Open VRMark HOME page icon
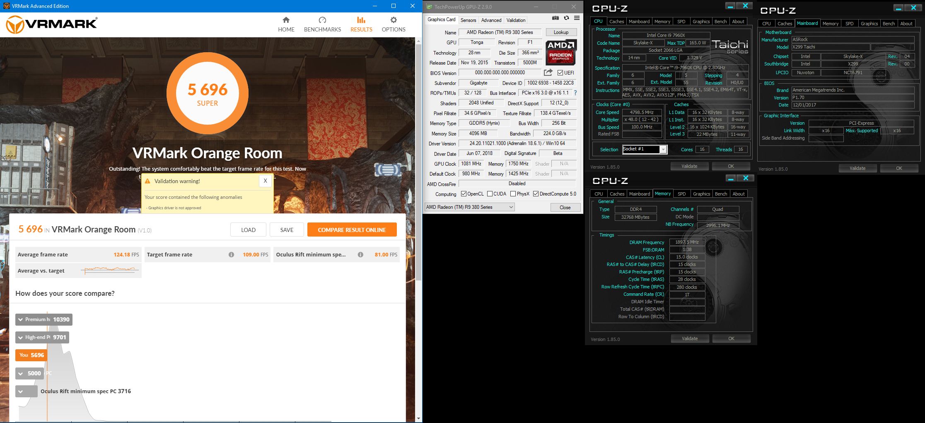The image size is (925, 423). point(286,20)
